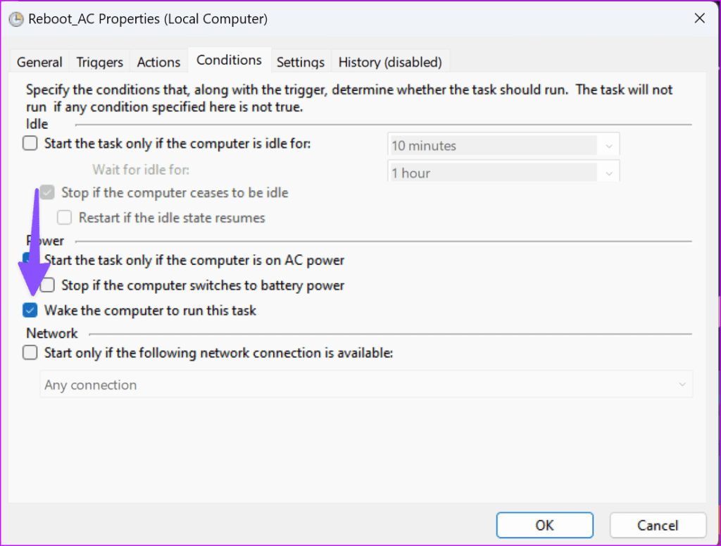Check 'Restart if the idle state resumes'
Image resolution: width=721 pixels, height=546 pixels.
pos(64,218)
